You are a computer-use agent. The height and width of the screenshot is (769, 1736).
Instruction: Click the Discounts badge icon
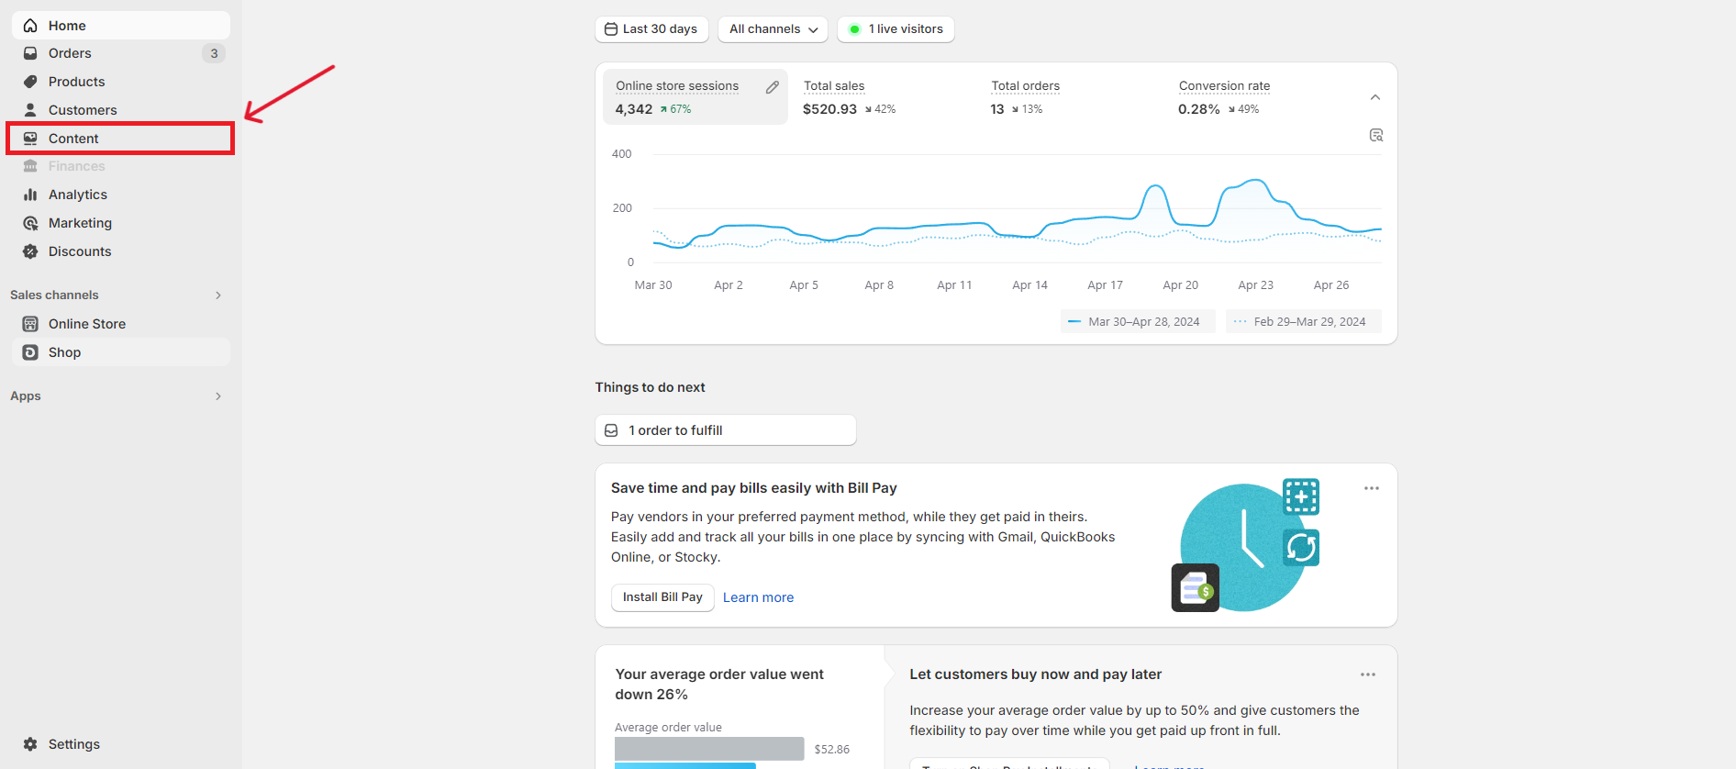pos(30,251)
